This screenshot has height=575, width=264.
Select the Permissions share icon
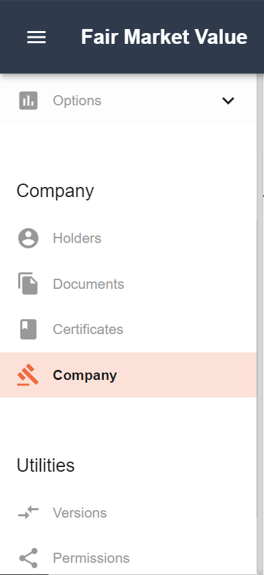28,558
